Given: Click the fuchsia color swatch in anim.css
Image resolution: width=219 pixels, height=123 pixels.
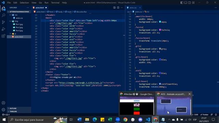Looking at the screenshot, I should (x=160, y=30).
